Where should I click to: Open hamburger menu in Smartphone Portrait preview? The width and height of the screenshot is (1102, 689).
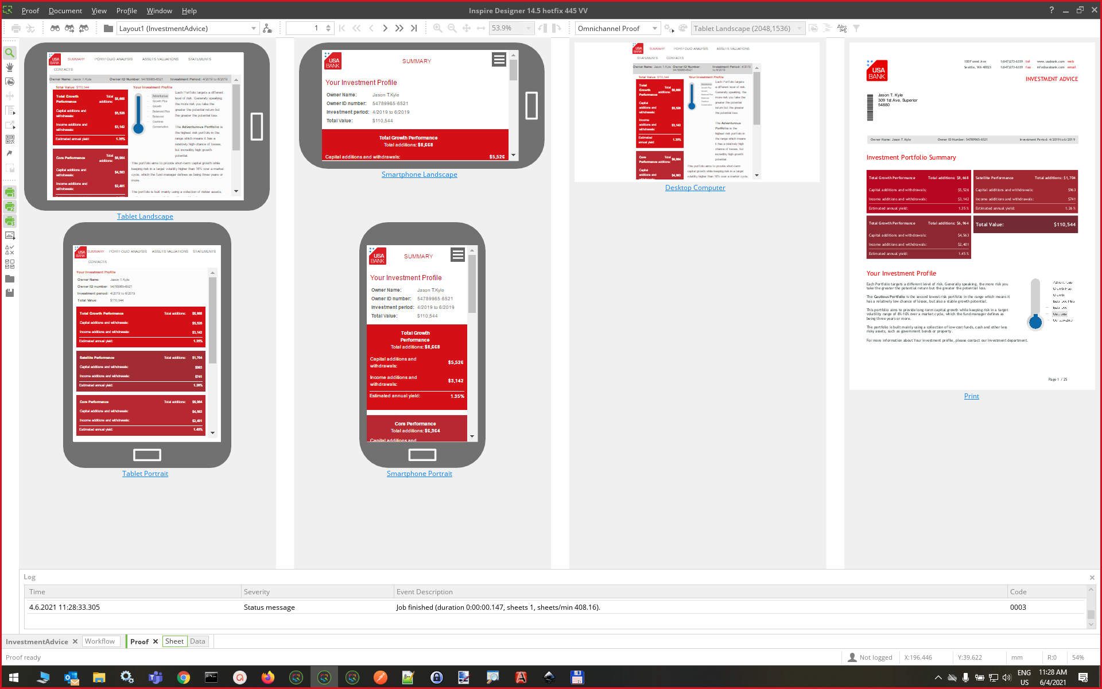(457, 254)
